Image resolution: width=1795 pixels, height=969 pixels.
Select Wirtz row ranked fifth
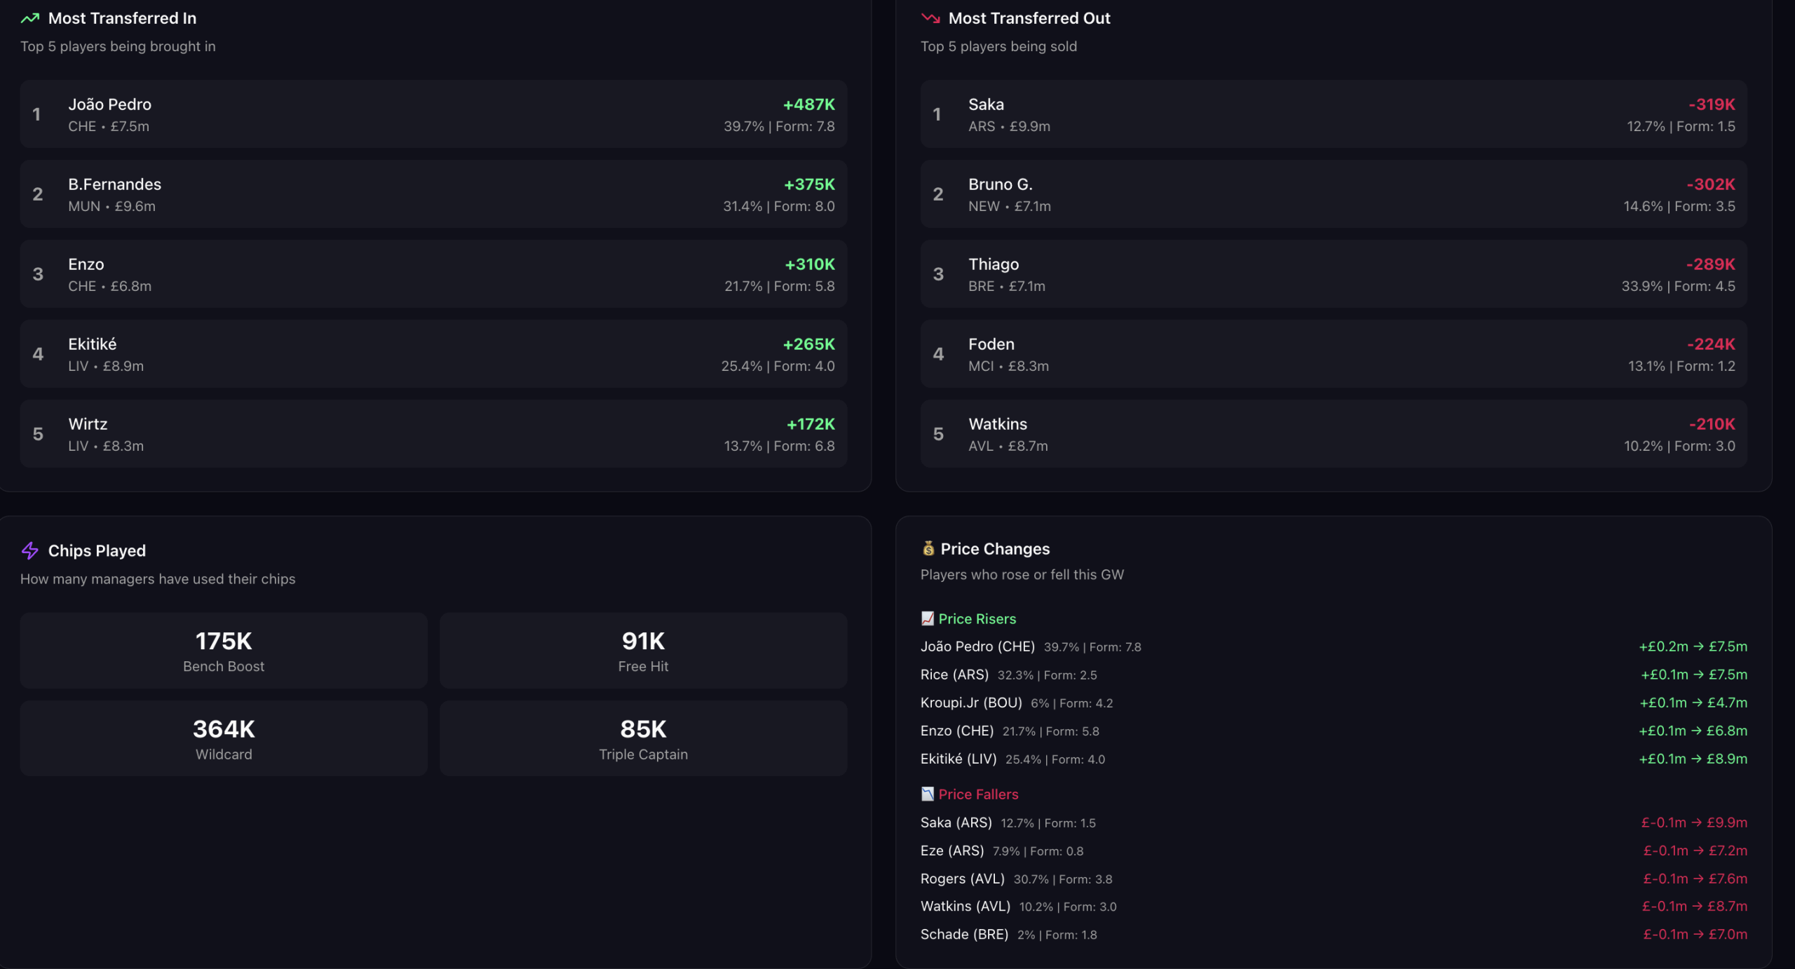tap(433, 433)
